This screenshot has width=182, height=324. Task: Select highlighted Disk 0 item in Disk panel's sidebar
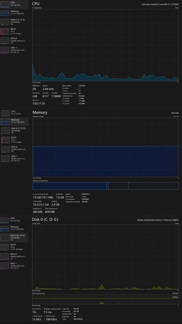point(14,238)
